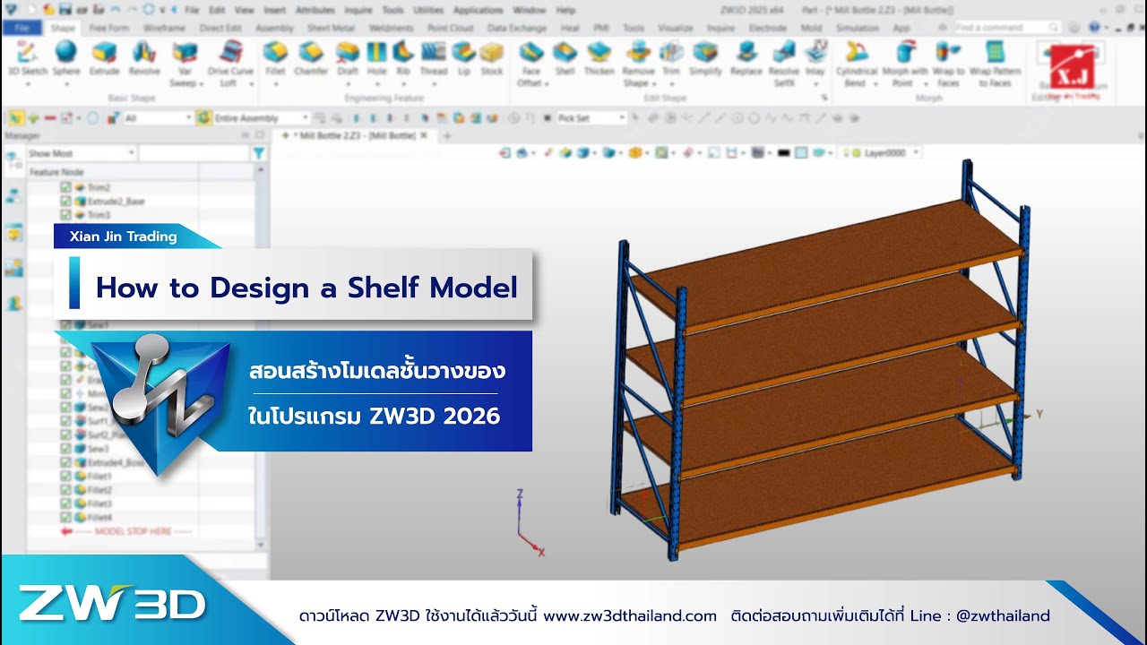Click the filter funnel icon in Manager
1147x645 pixels.
(259, 154)
